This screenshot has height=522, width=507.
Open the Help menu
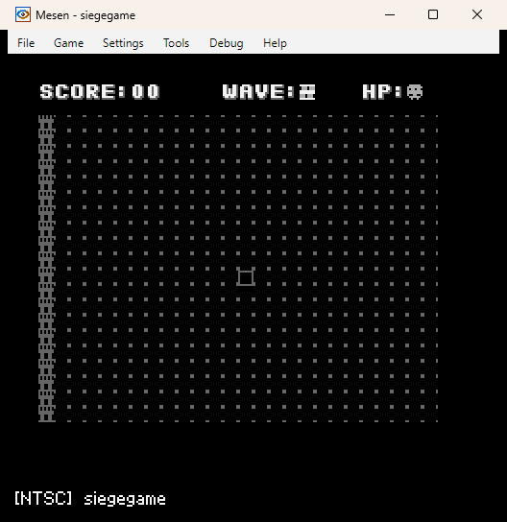(x=275, y=43)
